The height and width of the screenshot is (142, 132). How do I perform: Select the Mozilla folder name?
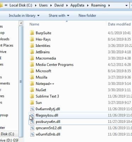click(41, 77)
